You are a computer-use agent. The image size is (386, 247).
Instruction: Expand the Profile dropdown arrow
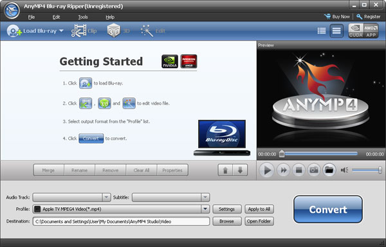[x=205, y=209]
